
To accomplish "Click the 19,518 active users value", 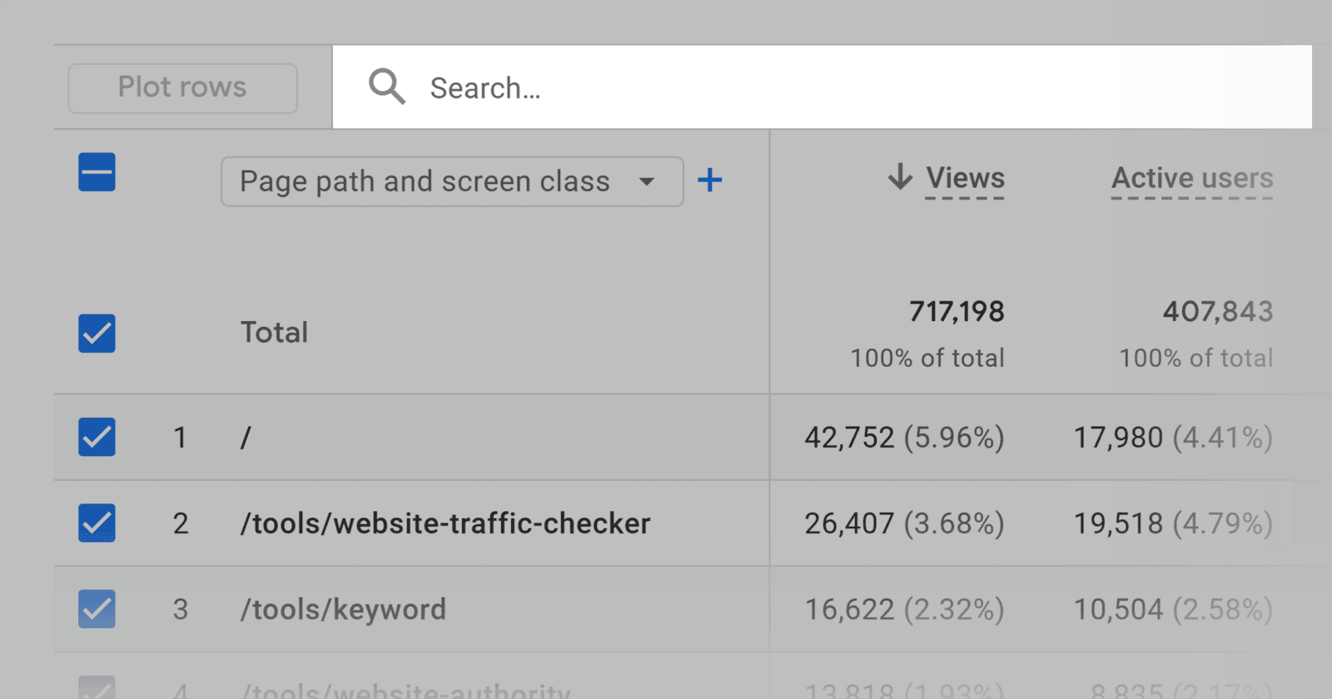I will (x=1118, y=523).
